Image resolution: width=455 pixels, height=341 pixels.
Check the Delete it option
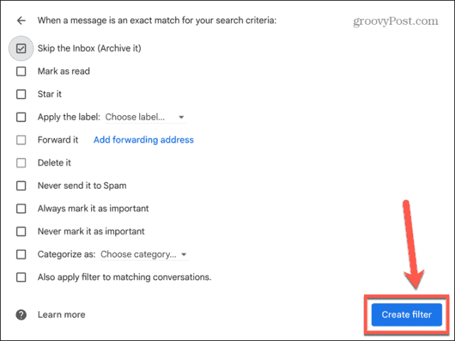(x=21, y=163)
